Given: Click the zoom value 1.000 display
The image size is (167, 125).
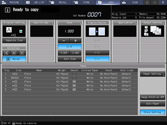Looking at the screenshot, I should tap(69, 31).
